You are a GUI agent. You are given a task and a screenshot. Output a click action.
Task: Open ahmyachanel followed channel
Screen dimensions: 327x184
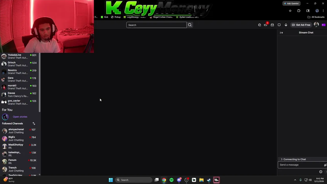[x=19, y=131]
